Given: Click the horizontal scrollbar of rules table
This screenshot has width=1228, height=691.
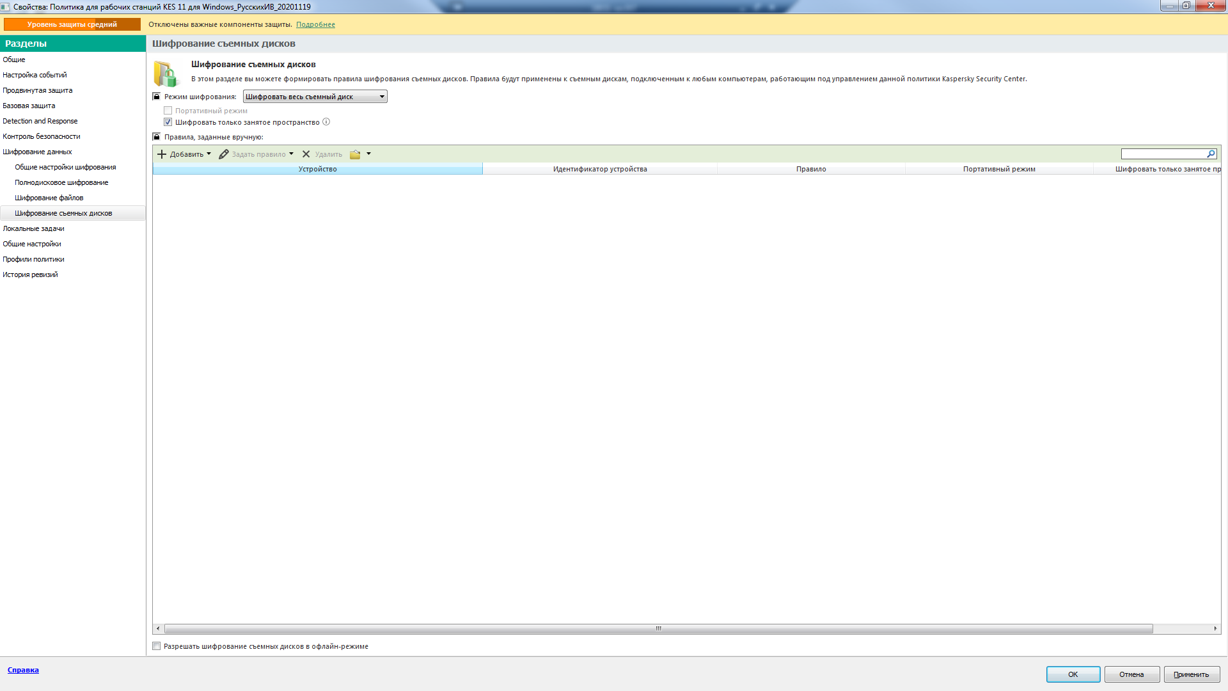Looking at the screenshot, I should 658,628.
